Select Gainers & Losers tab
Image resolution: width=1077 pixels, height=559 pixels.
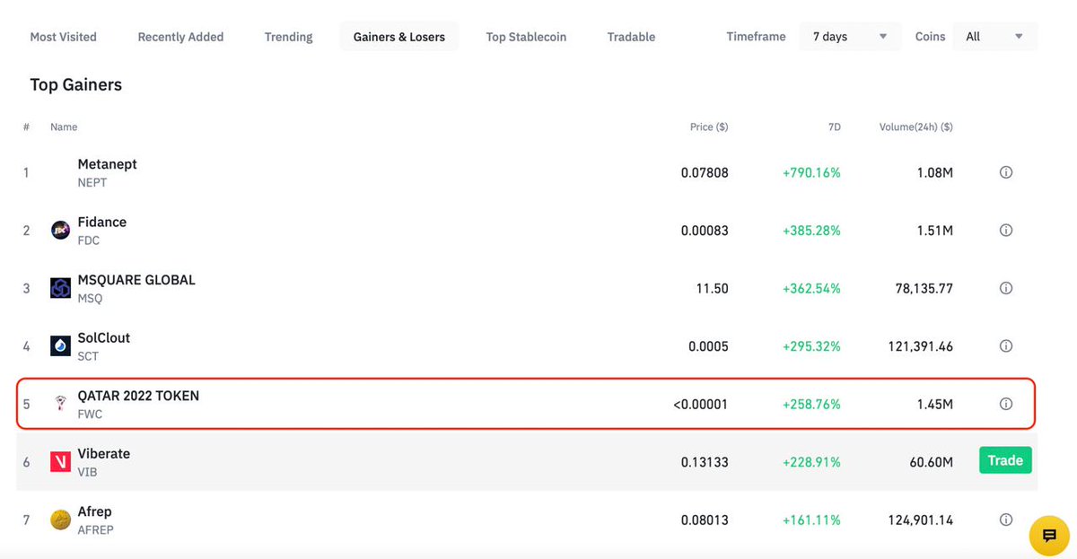[x=399, y=37]
